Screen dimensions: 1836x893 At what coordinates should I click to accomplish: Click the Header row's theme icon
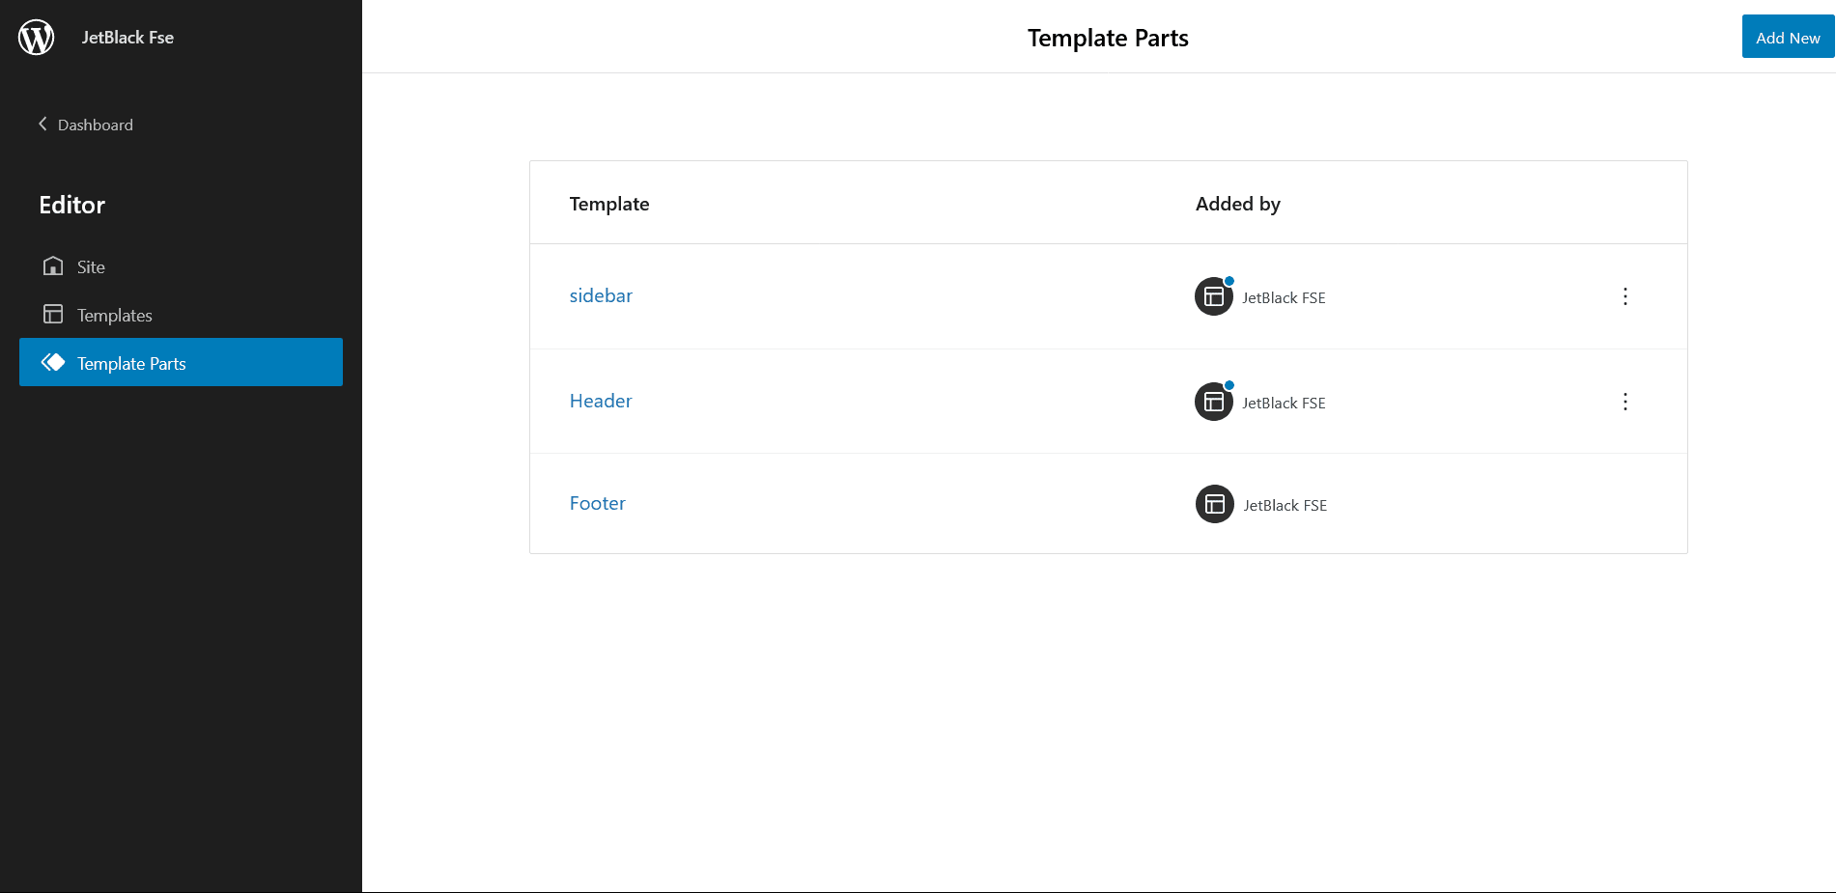point(1214,402)
